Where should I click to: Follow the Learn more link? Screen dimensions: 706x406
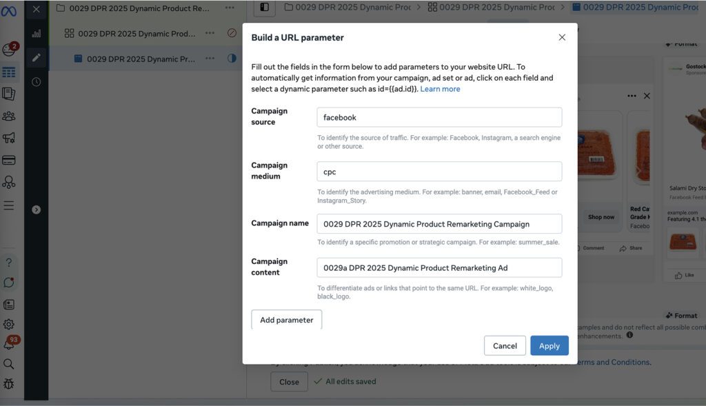[x=440, y=89]
